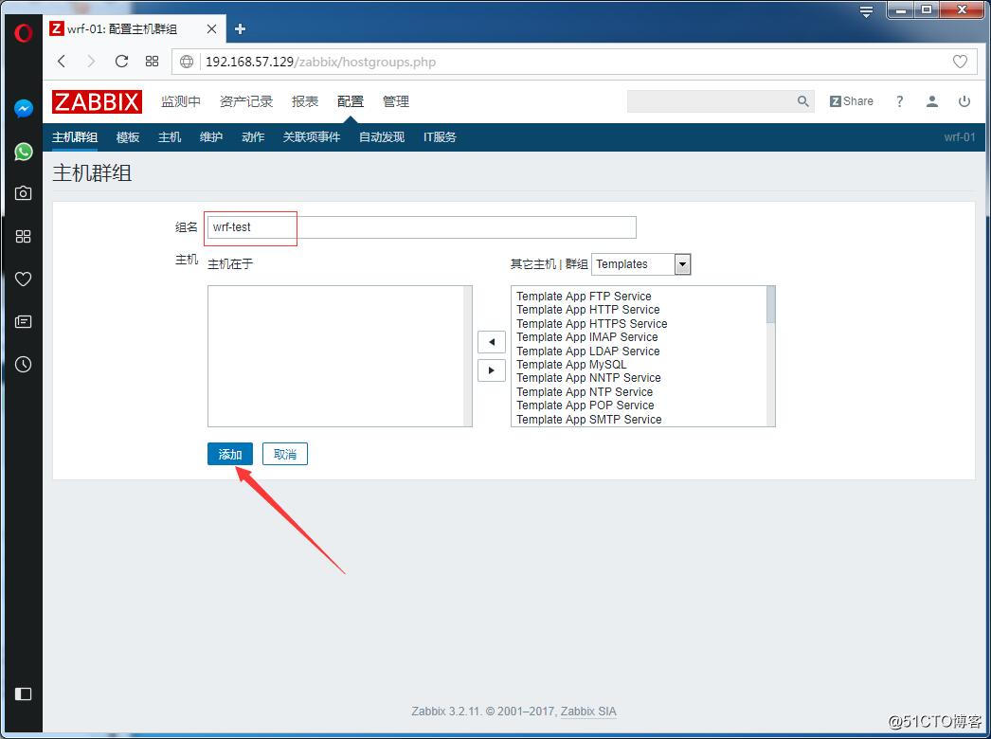Click the sidebar snapshot camera icon
991x739 pixels.
24,193
